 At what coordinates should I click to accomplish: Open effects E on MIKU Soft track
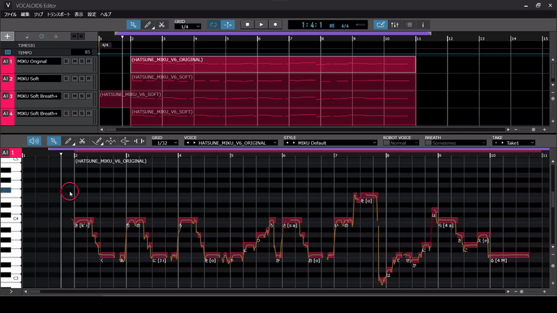point(66,79)
